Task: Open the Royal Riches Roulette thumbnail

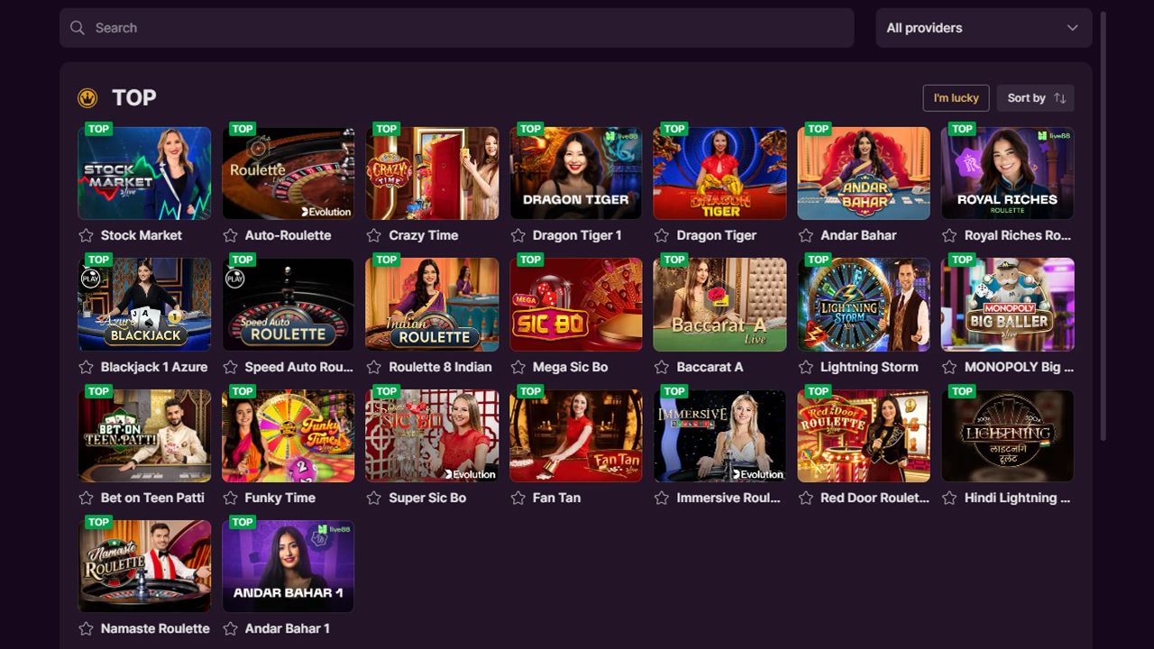Action: pyautogui.click(x=1008, y=173)
